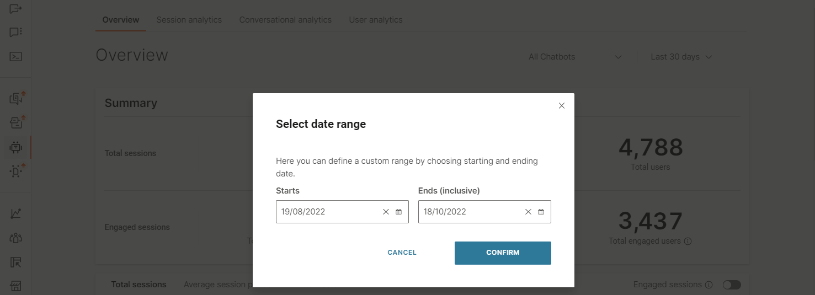Click the chat bubble sidebar icon
The image size is (815, 295).
[16, 33]
